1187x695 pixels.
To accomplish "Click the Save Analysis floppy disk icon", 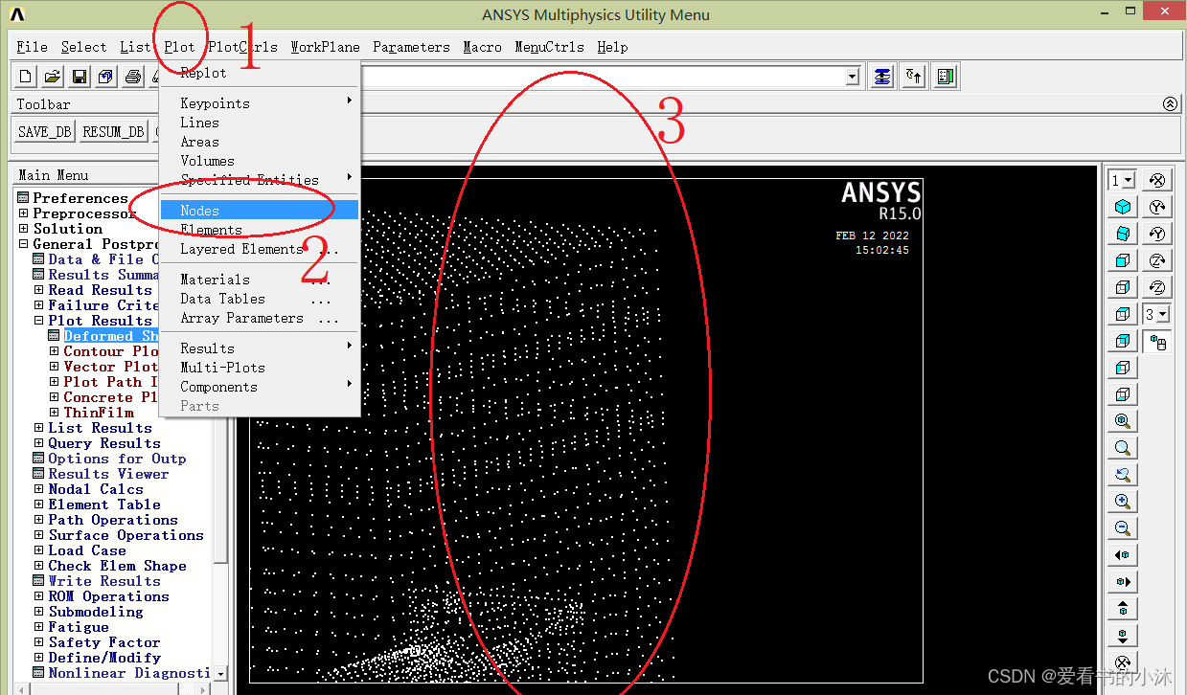I will coord(80,77).
